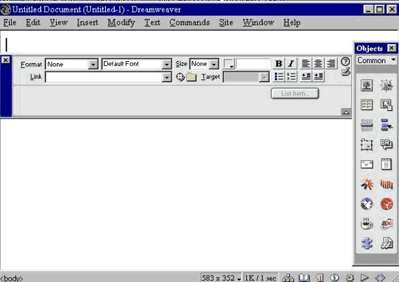Image resolution: width=399 pixels, height=282 pixels.
Task: Toggle Bold formatting
Action: pyautogui.click(x=279, y=63)
